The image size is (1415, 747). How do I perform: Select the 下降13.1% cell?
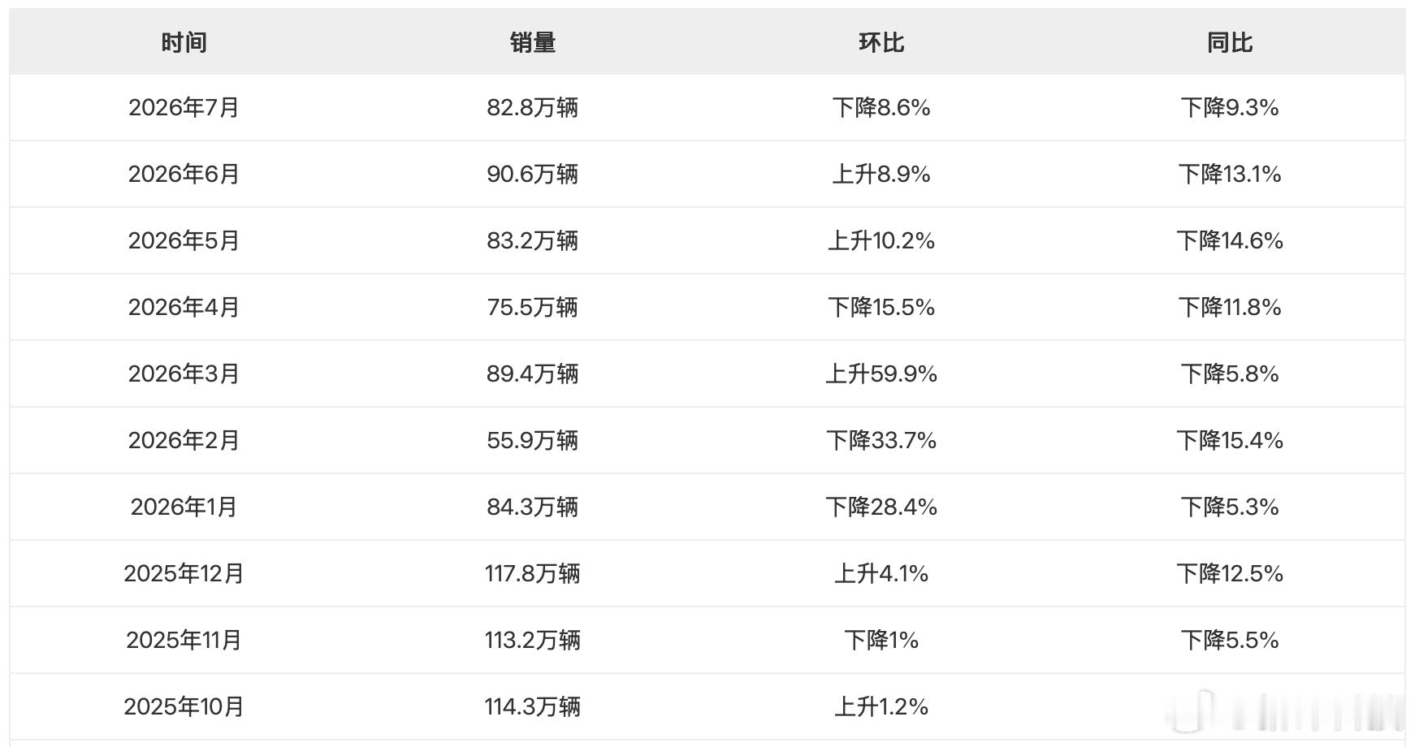(1230, 174)
